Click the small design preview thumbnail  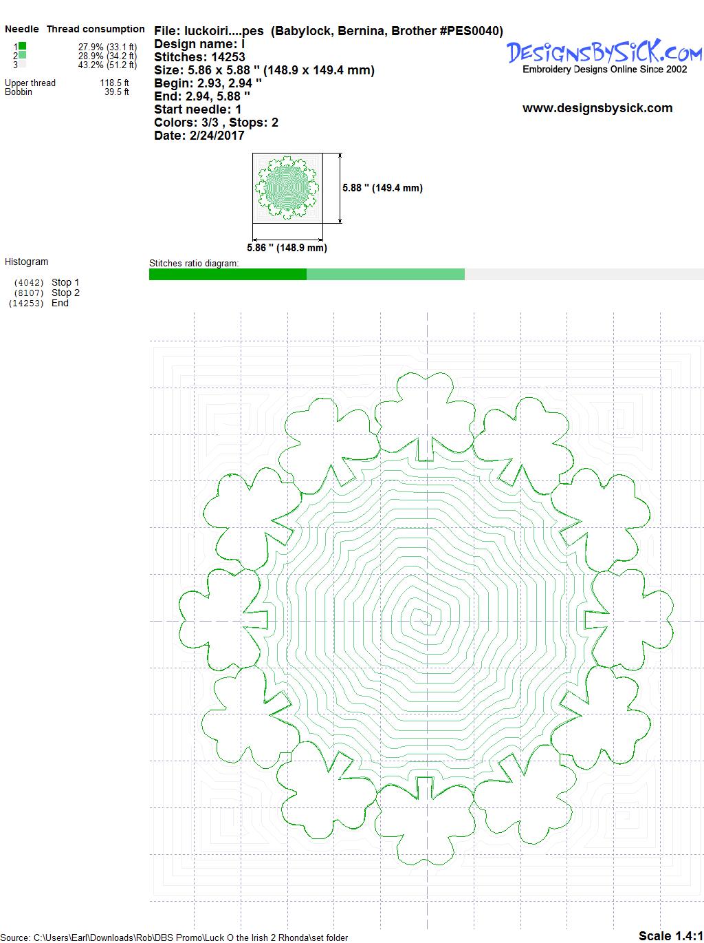(286, 188)
